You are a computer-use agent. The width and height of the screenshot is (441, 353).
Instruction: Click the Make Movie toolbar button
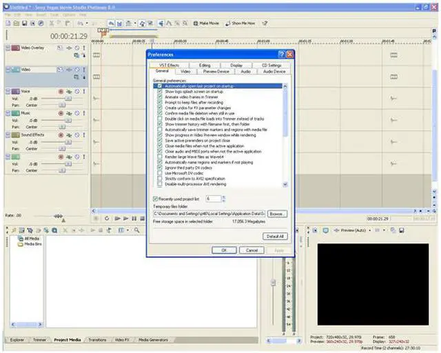coord(207,23)
